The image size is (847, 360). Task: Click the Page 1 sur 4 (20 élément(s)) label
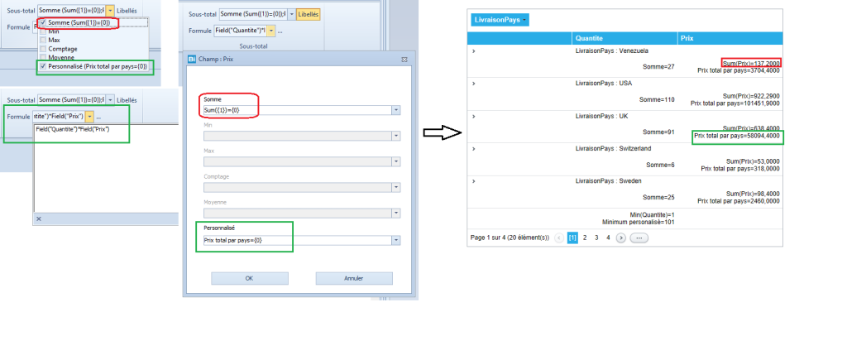510,238
